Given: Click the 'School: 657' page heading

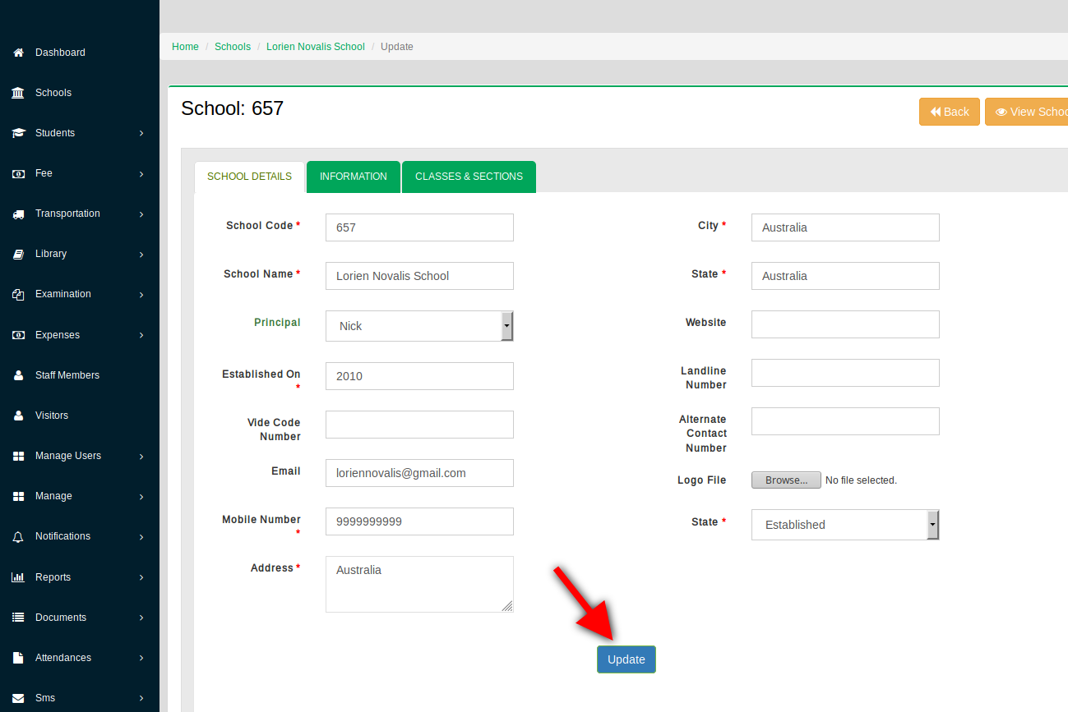Looking at the screenshot, I should coord(232,108).
